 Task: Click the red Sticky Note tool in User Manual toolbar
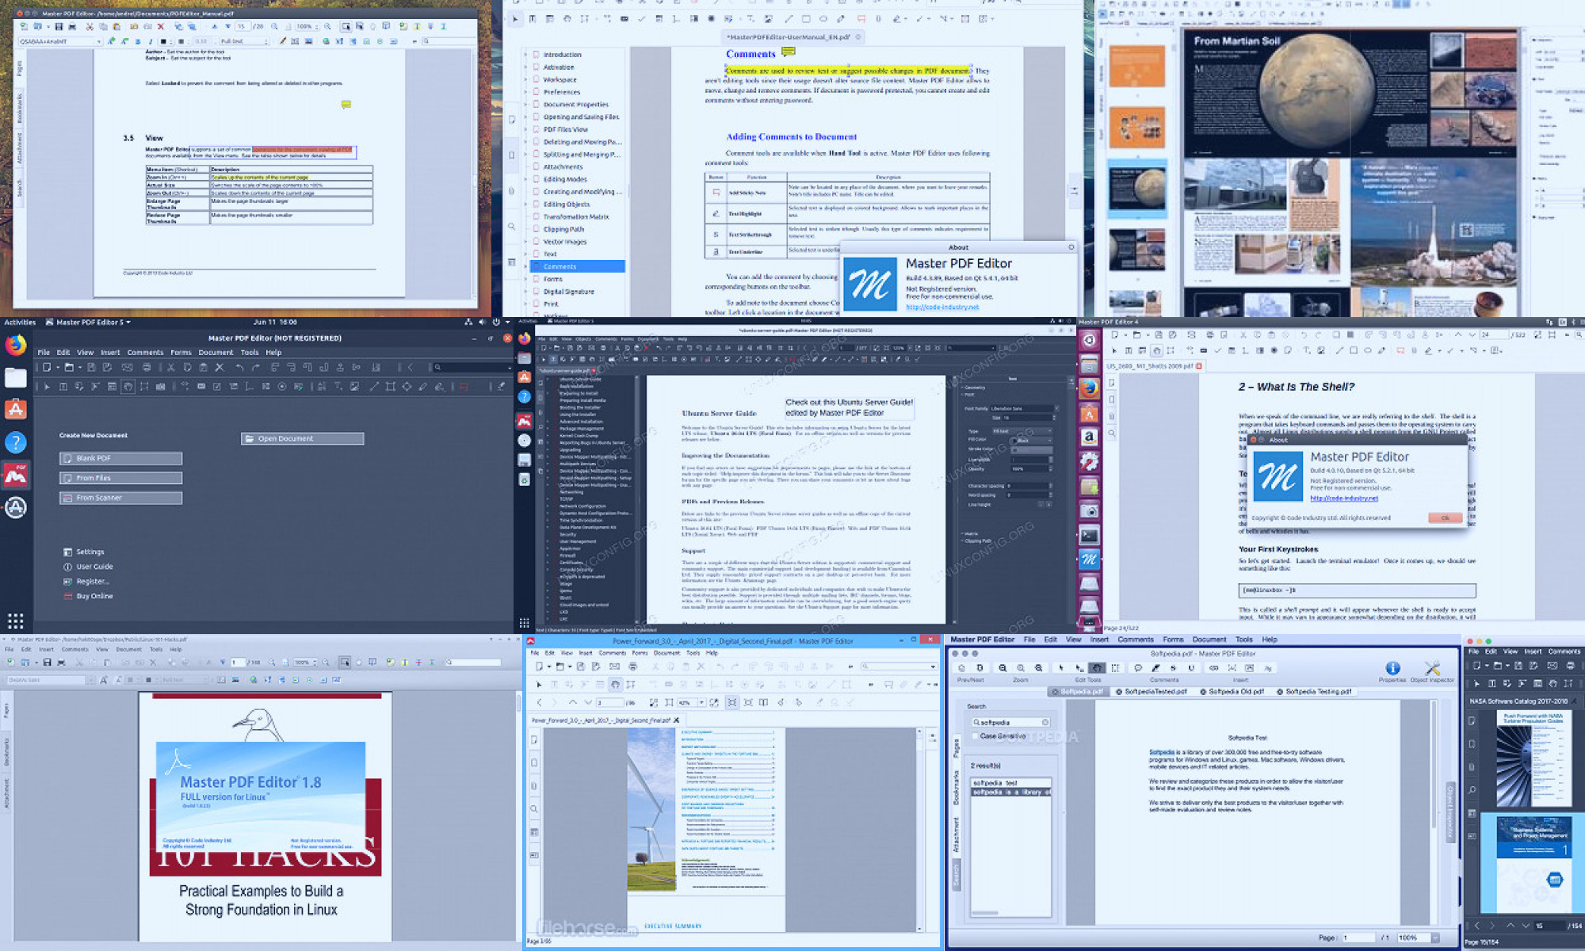pos(861,19)
